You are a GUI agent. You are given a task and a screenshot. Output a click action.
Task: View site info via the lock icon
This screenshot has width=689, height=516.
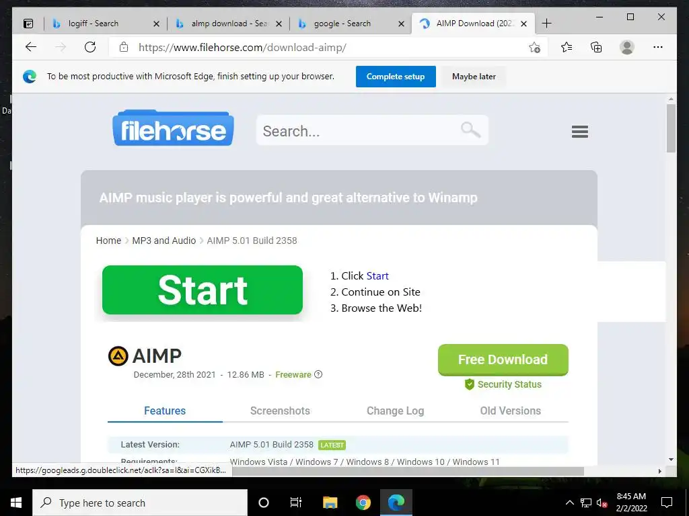[124, 47]
